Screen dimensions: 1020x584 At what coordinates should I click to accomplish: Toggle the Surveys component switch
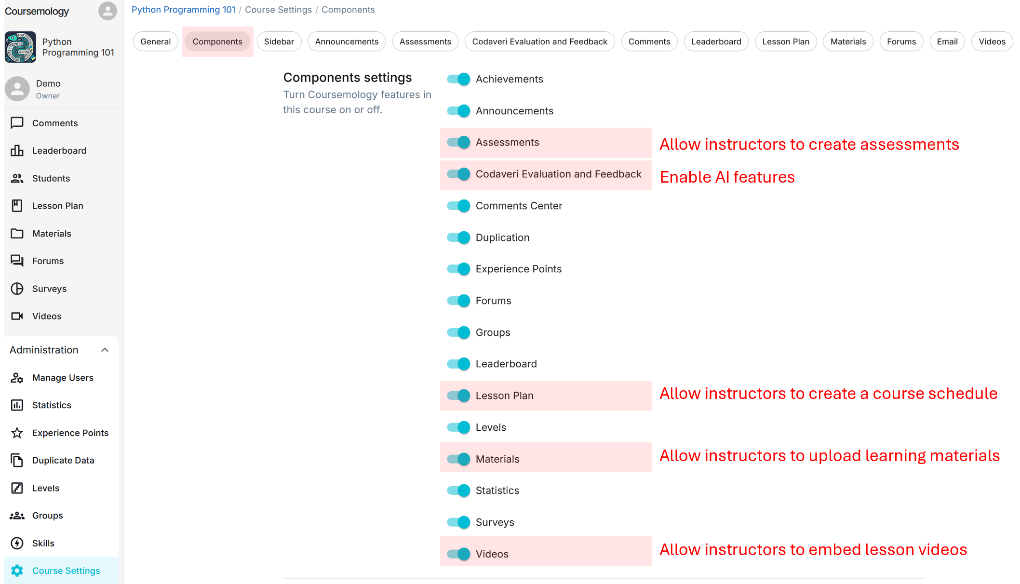(x=458, y=522)
